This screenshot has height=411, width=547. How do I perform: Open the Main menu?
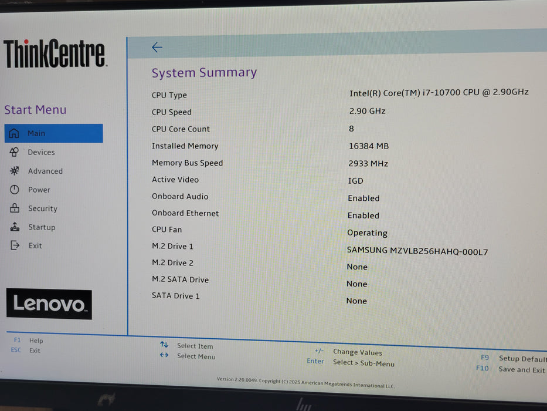(x=54, y=133)
